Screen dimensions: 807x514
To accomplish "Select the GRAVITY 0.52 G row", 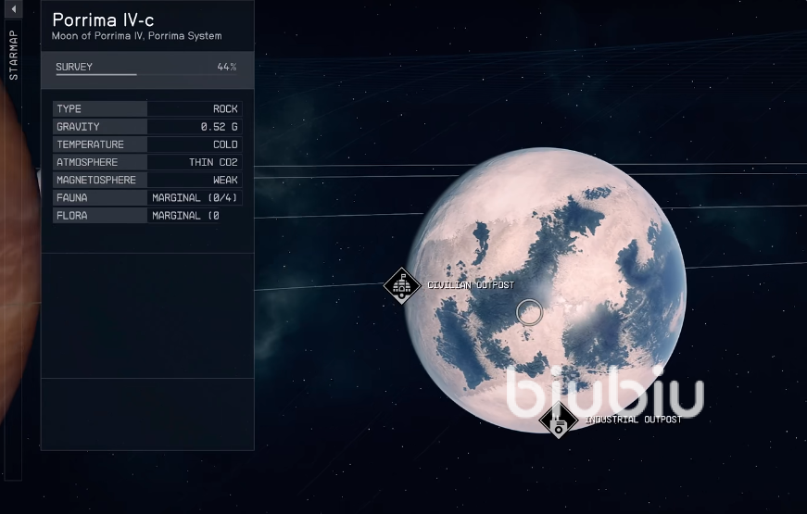I will pyautogui.click(x=146, y=127).
